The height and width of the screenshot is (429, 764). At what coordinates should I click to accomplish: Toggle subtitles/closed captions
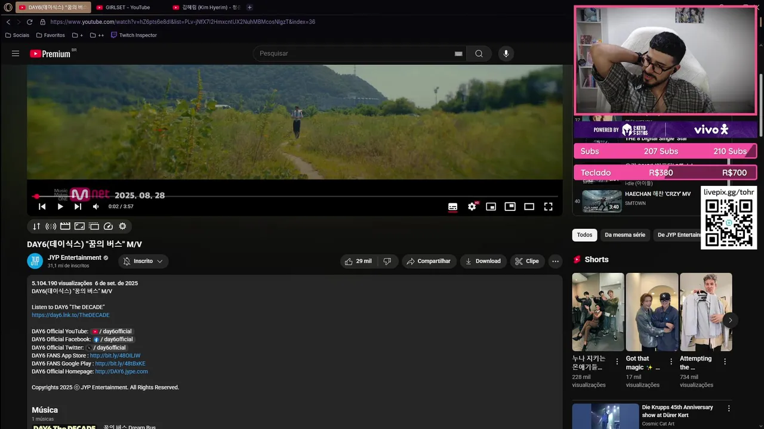(453, 207)
